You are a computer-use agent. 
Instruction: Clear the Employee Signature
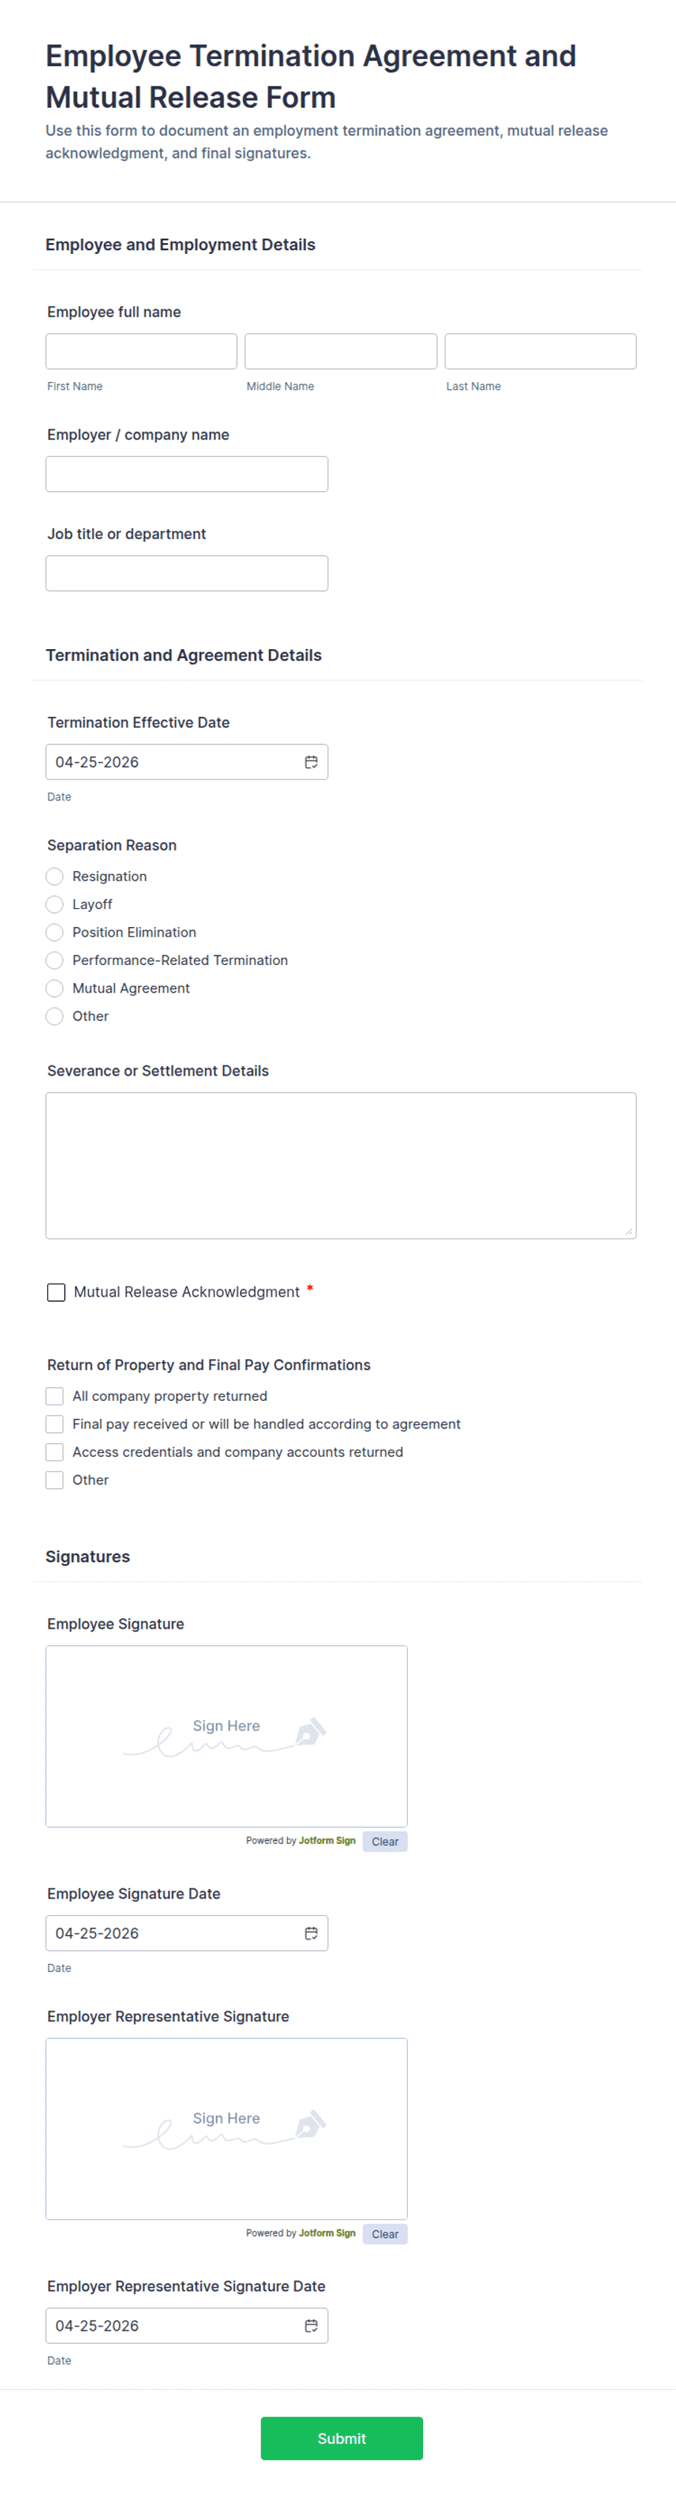[385, 1842]
